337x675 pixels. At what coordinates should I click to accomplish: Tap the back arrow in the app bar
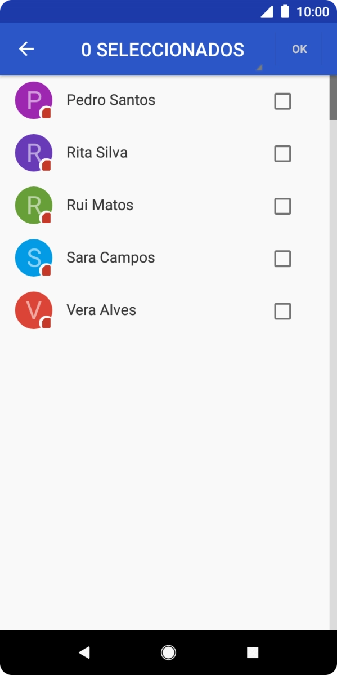[25, 49]
